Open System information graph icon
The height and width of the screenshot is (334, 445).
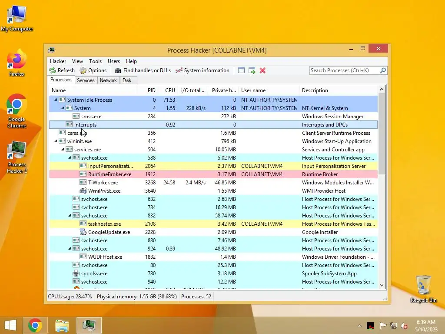(x=179, y=70)
